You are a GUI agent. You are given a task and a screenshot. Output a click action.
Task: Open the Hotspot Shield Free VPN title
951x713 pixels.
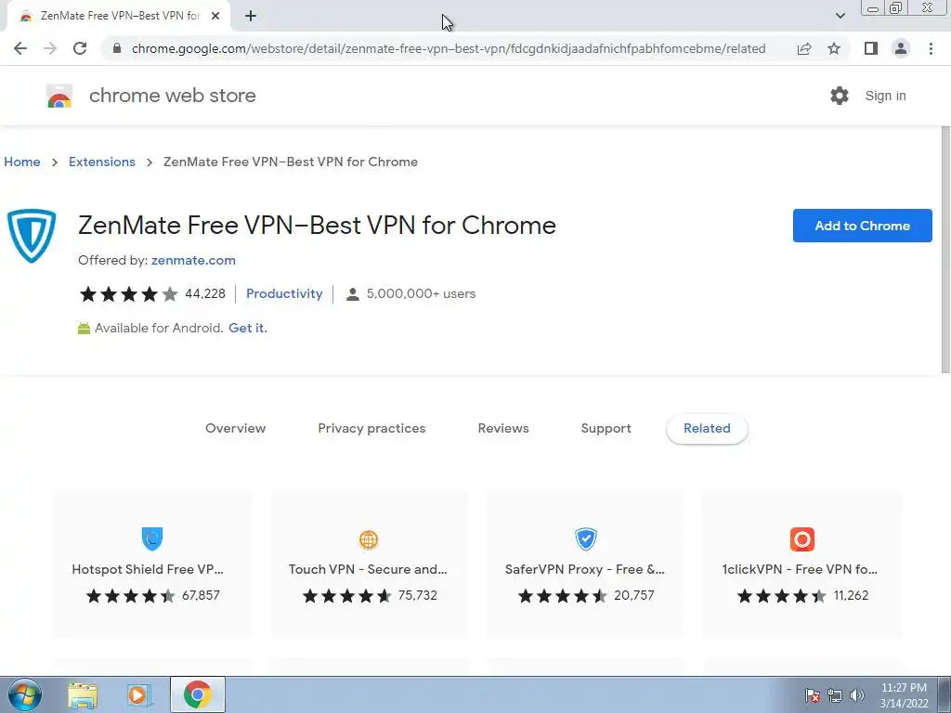pyautogui.click(x=148, y=569)
